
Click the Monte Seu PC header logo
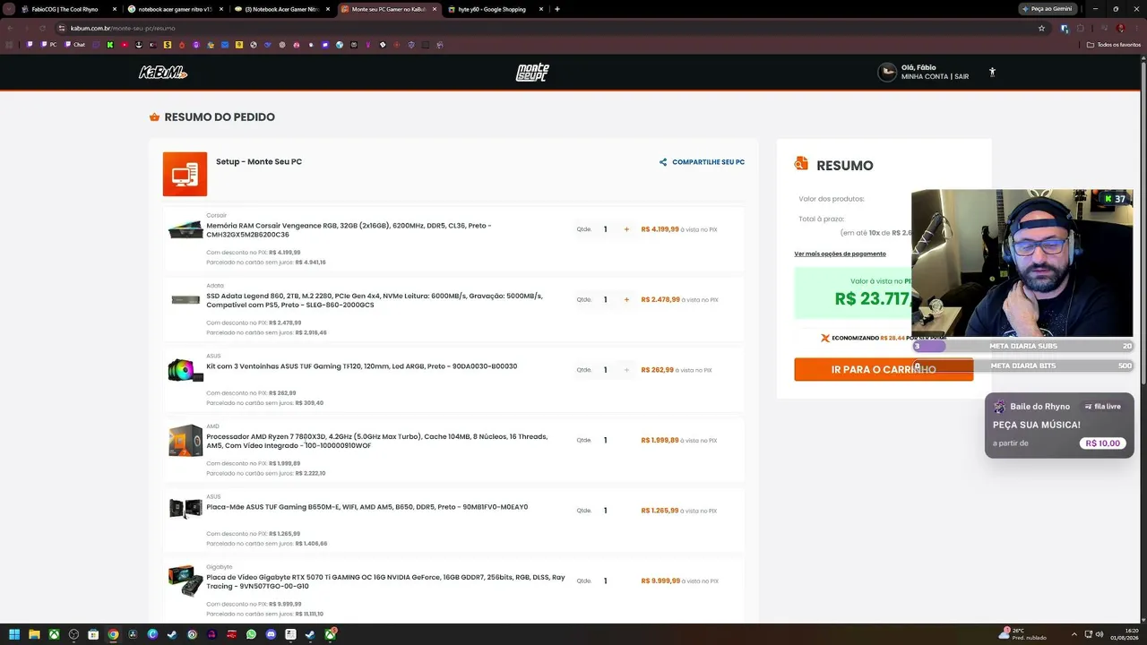pyautogui.click(x=532, y=73)
